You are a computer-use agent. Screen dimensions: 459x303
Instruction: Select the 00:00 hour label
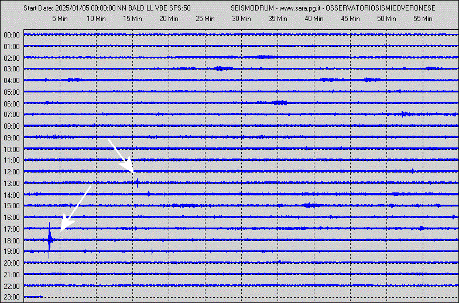coord(12,35)
